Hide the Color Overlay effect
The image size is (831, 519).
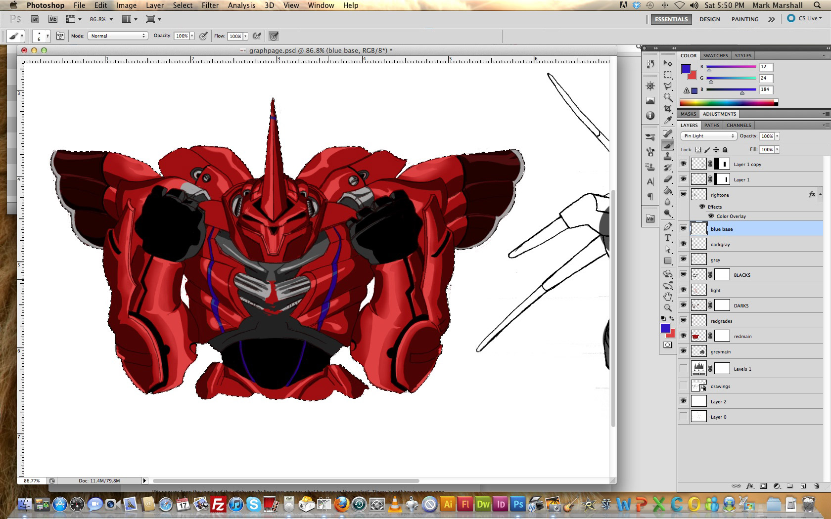pos(711,216)
